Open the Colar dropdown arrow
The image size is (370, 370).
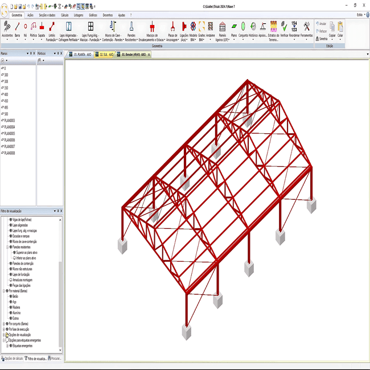[340, 40]
